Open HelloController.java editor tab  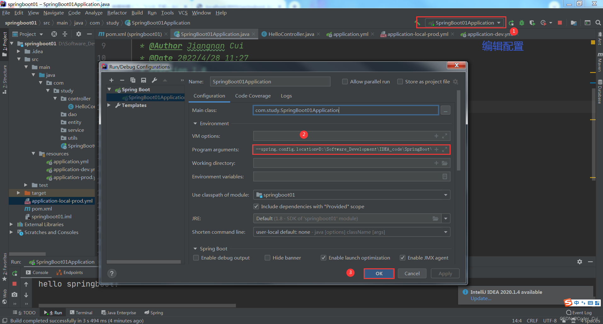(x=291, y=34)
